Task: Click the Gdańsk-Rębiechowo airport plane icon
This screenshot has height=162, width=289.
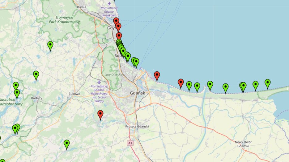Action: click(99, 82)
